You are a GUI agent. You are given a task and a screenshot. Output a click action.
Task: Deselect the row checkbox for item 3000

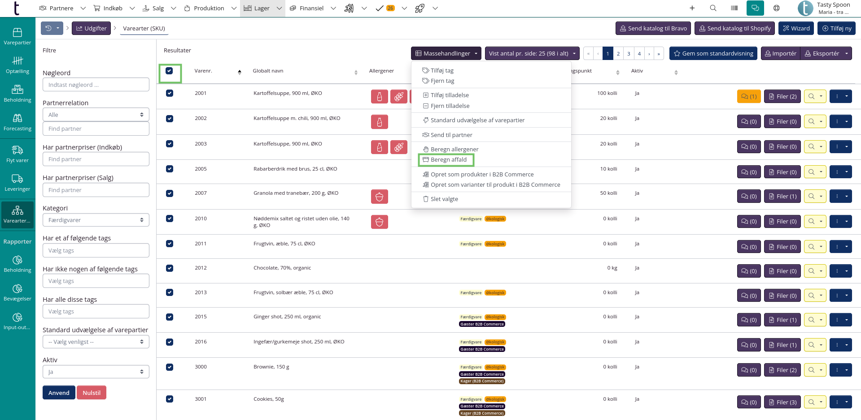170,367
